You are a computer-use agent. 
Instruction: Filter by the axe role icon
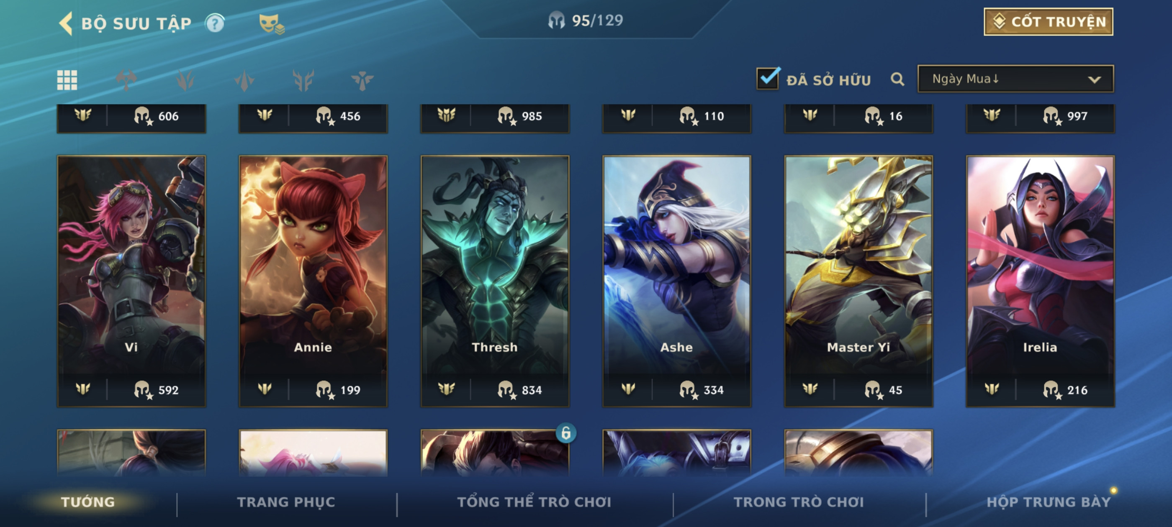click(126, 80)
